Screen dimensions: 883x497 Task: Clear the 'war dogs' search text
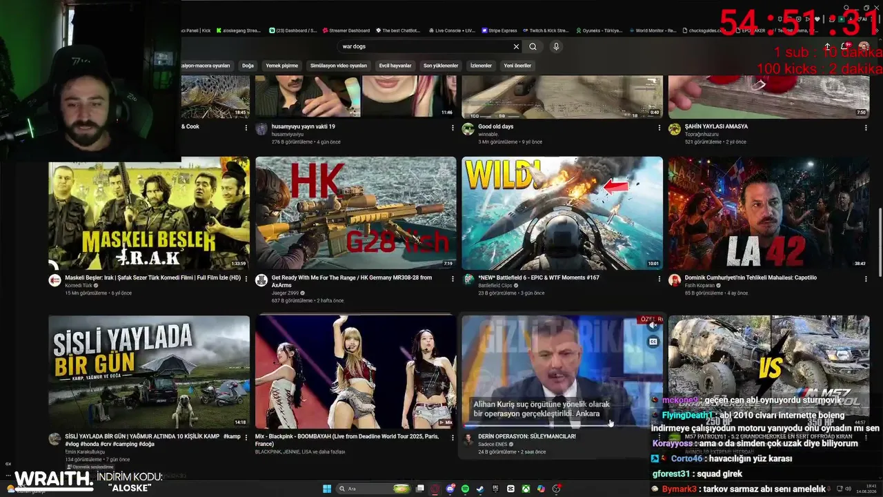click(516, 46)
